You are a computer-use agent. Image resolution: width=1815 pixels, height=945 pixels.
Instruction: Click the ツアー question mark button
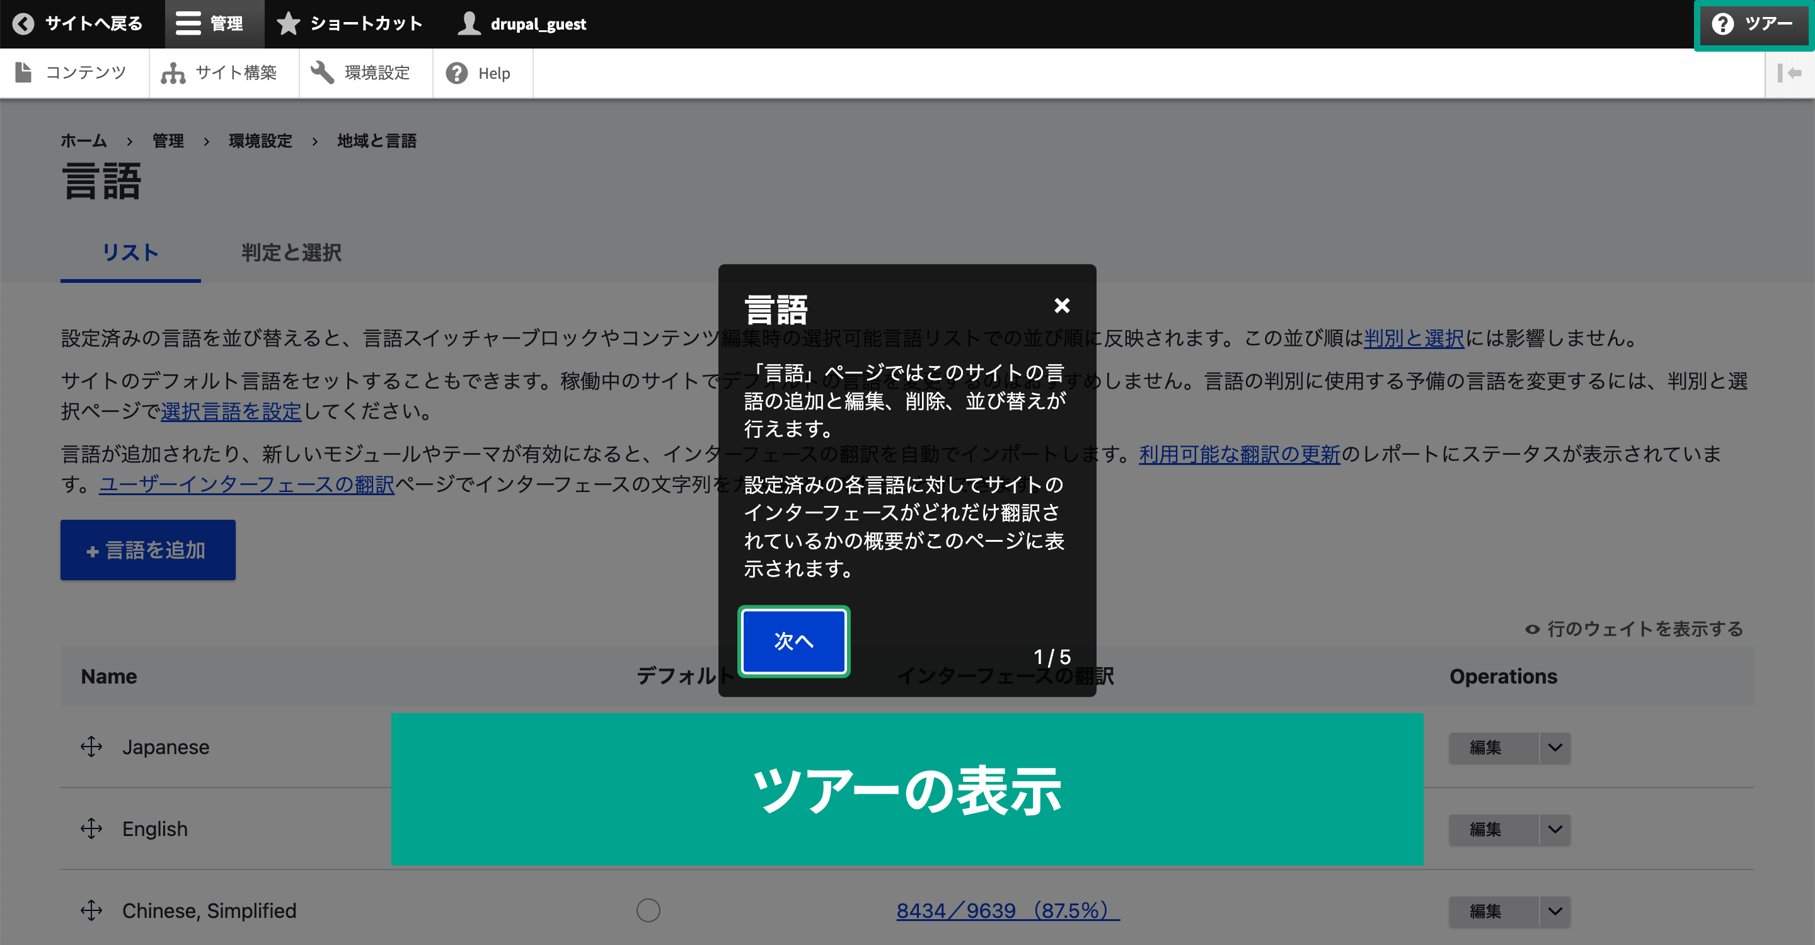[x=1753, y=24]
